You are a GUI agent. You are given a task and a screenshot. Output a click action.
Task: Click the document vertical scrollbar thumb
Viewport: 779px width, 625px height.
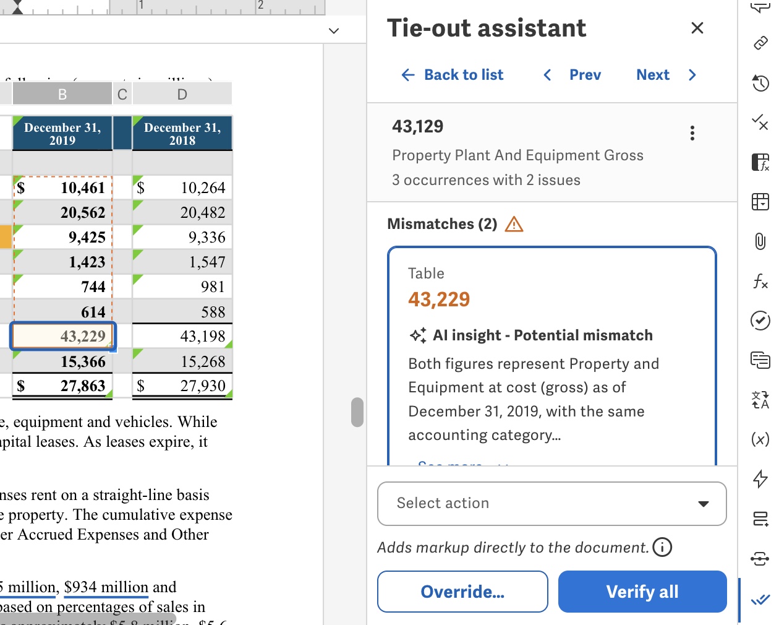[x=357, y=412]
